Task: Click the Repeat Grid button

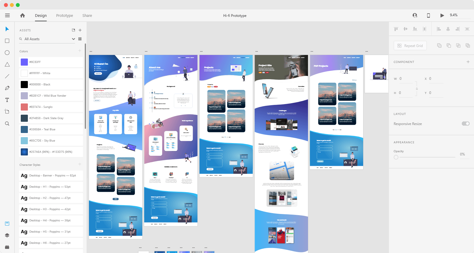Action: click(x=410, y=46)
